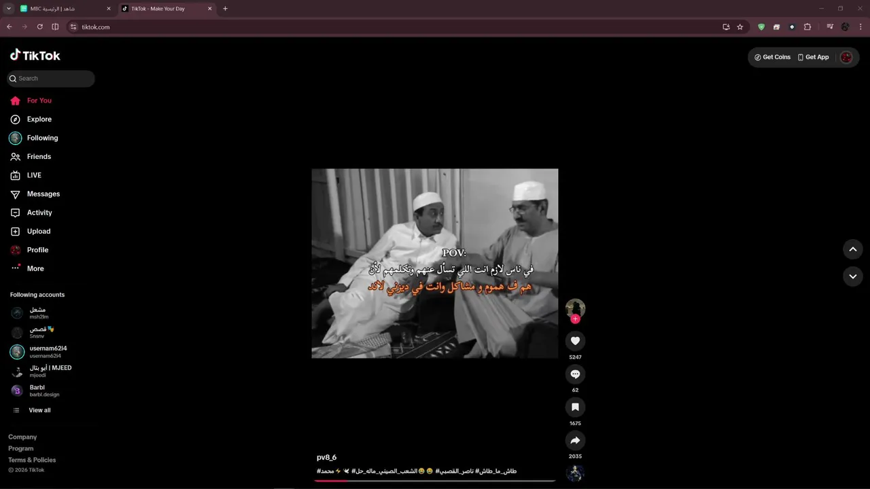The width and height of the screenshot is (870, 489).
Task: Focus the TikTok Search field
Action: point(51,78)
